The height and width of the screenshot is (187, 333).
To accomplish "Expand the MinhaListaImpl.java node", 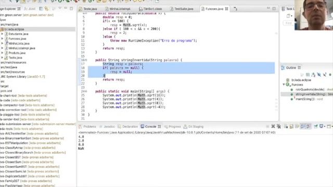I will click(2, 48).
